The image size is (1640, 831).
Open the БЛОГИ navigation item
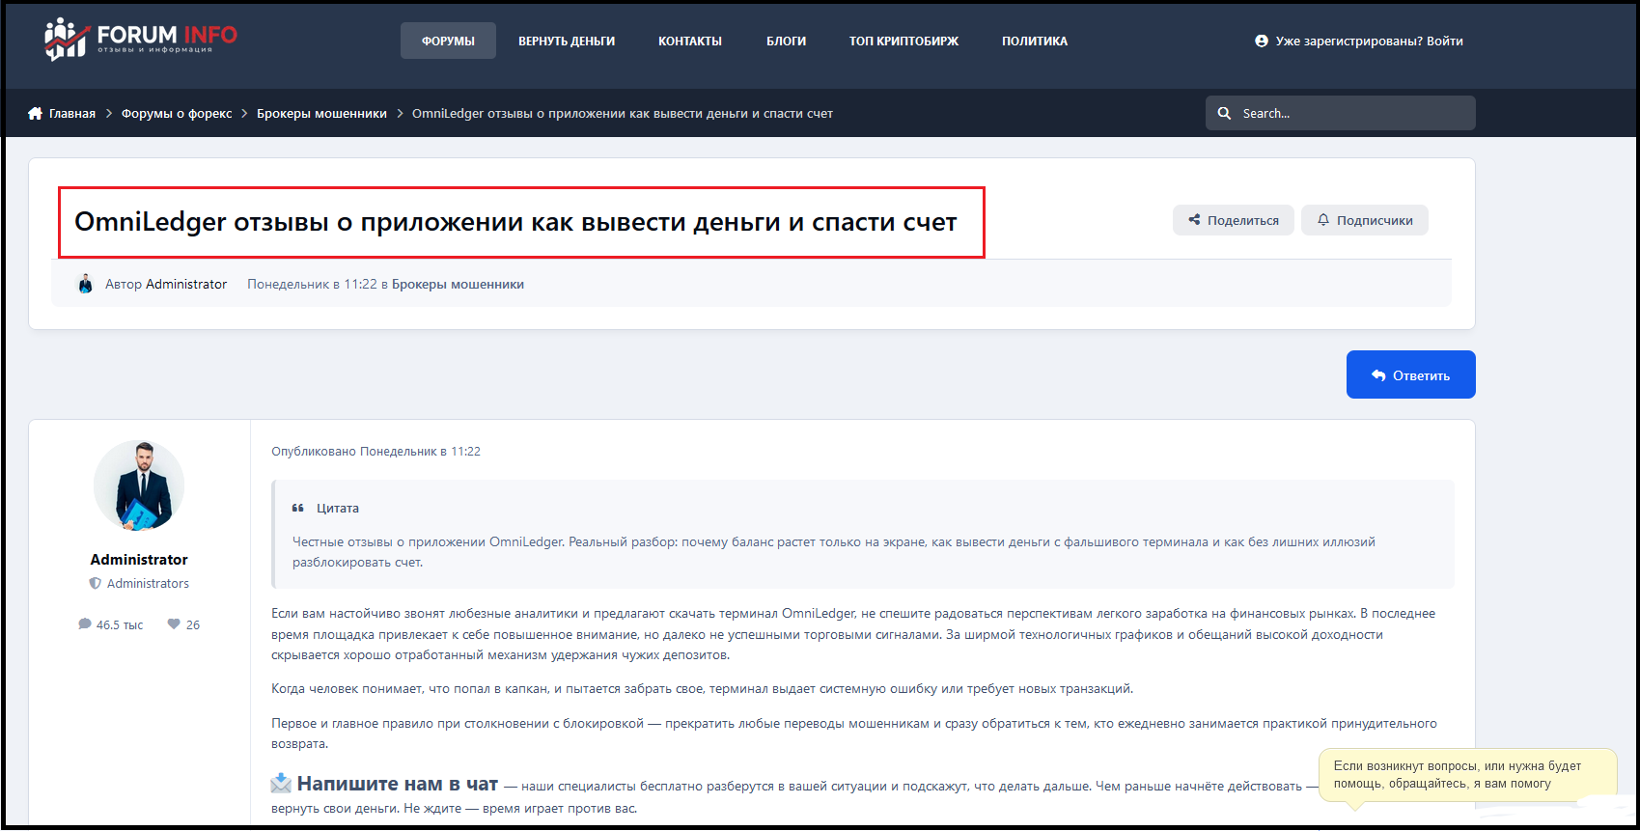786,41
